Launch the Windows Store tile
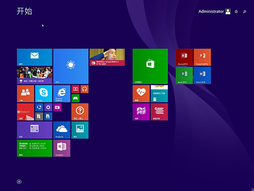This screenshot has width=254, height=191. [150, 66]
